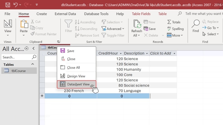This screenshot has width=223, height=125.
Task: Click the Format Painter button
Action: [x=43, y=34]
